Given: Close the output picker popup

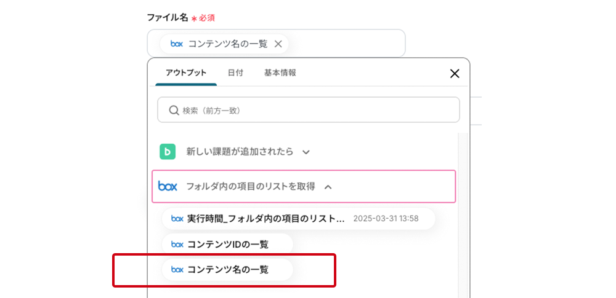Looking at the screenshot, I should (x=455, y=74).
